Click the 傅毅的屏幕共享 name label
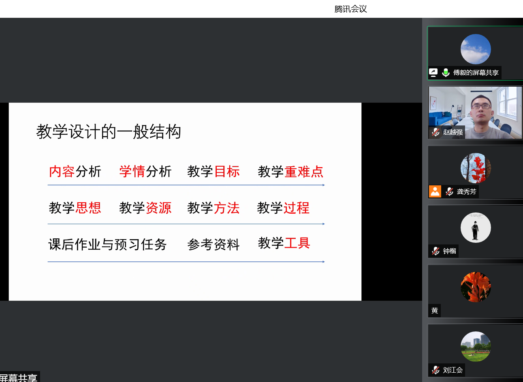This screenshot has width=523, height=382. 476,72
